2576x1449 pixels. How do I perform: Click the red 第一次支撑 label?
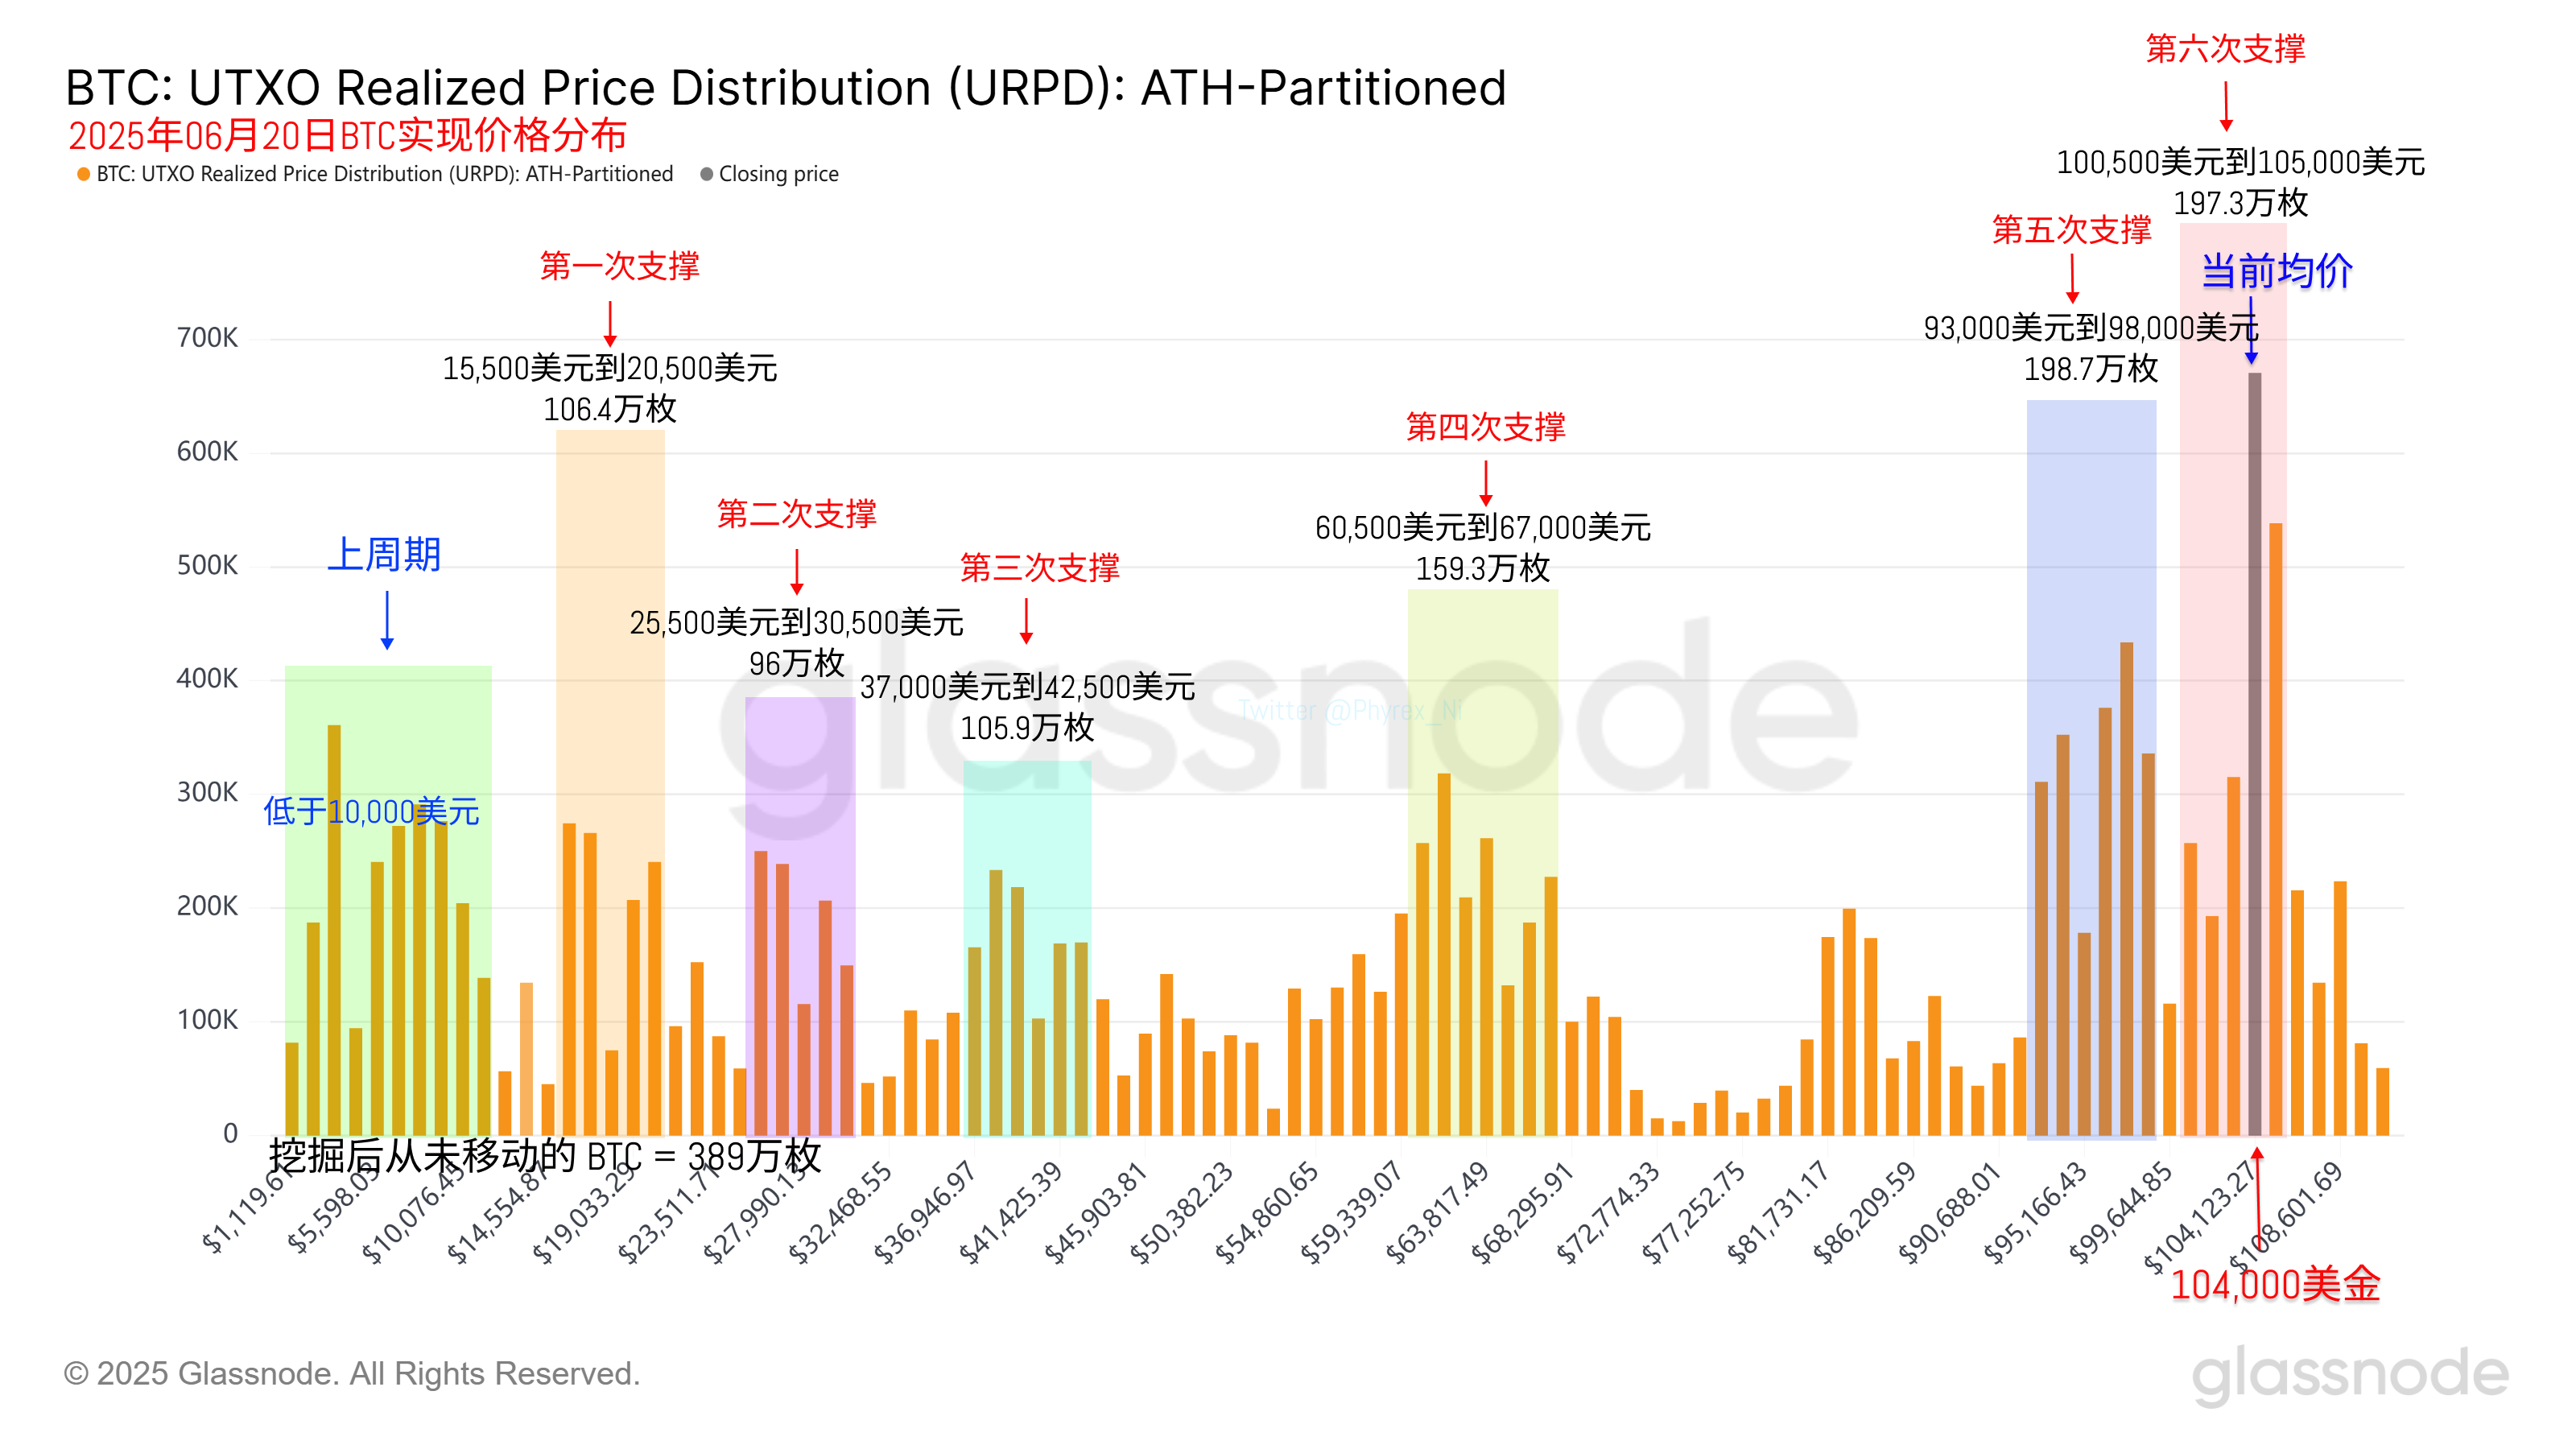[619, 266]
